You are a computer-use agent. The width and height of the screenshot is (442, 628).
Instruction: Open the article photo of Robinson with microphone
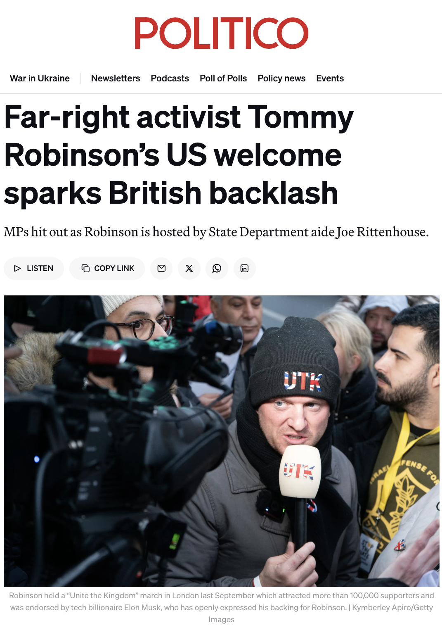point(221,441)
